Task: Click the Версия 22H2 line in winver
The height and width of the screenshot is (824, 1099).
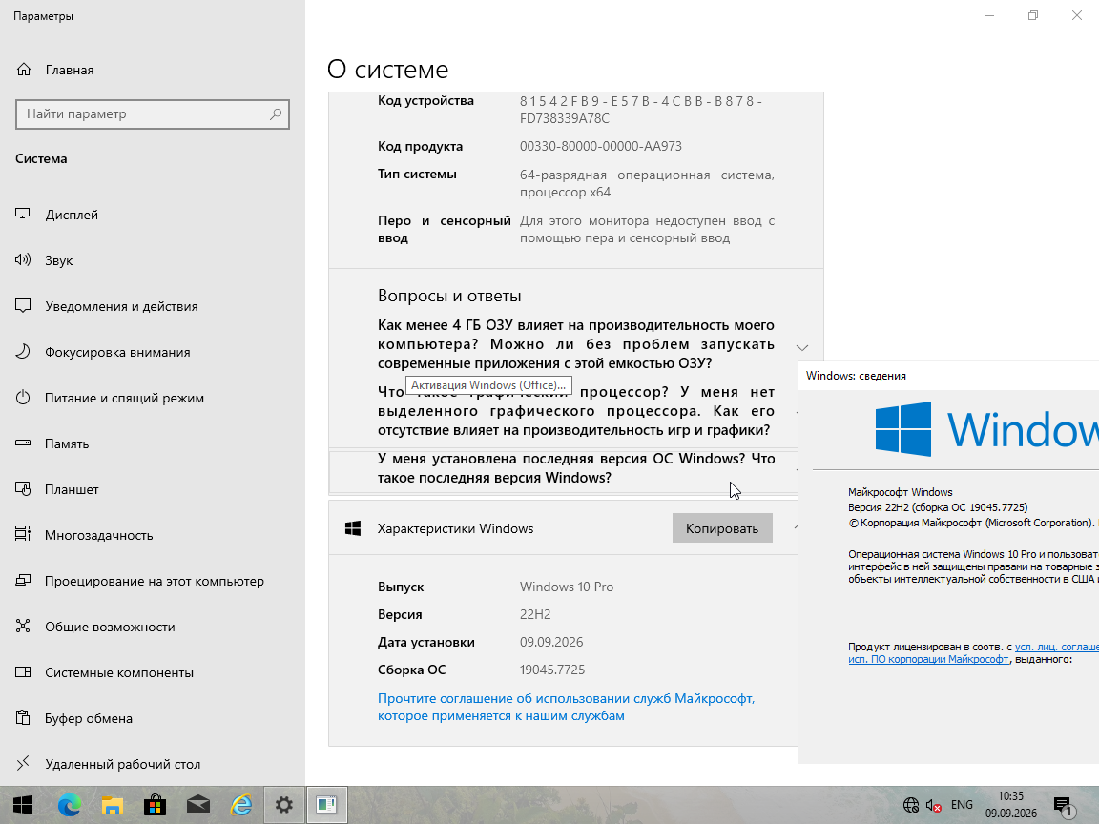Action: tap(938, 507)
